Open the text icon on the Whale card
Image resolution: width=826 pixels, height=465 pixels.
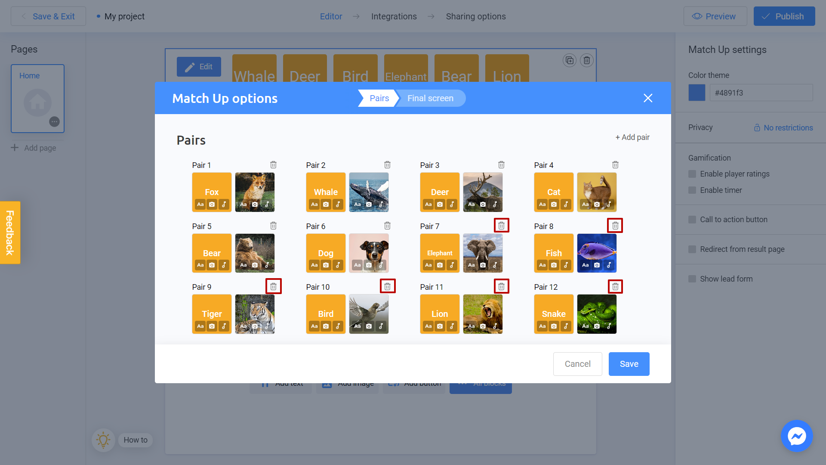[x=314, y=205]
